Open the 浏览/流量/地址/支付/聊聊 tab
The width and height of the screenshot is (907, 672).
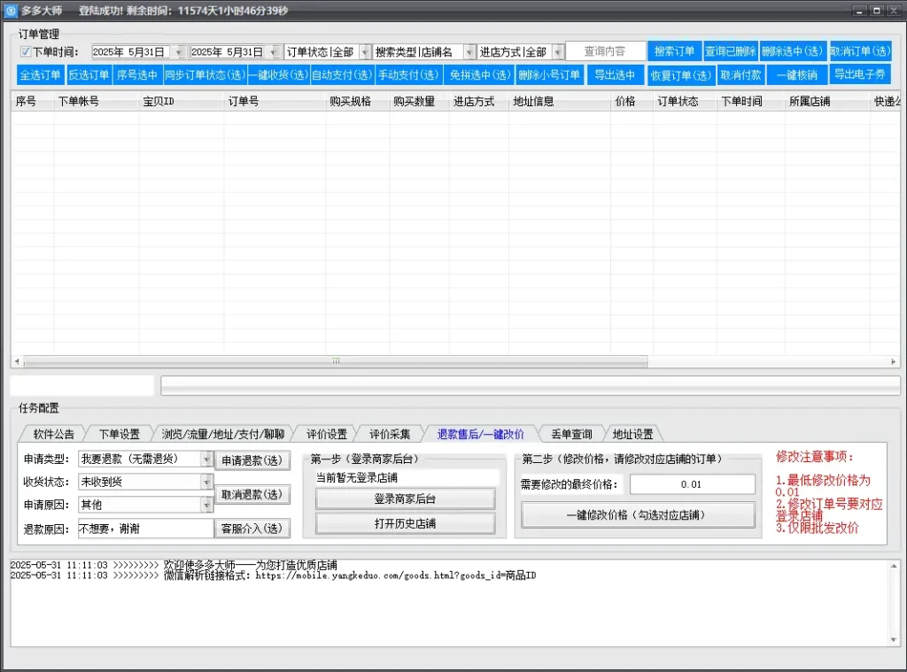(223, 434)
